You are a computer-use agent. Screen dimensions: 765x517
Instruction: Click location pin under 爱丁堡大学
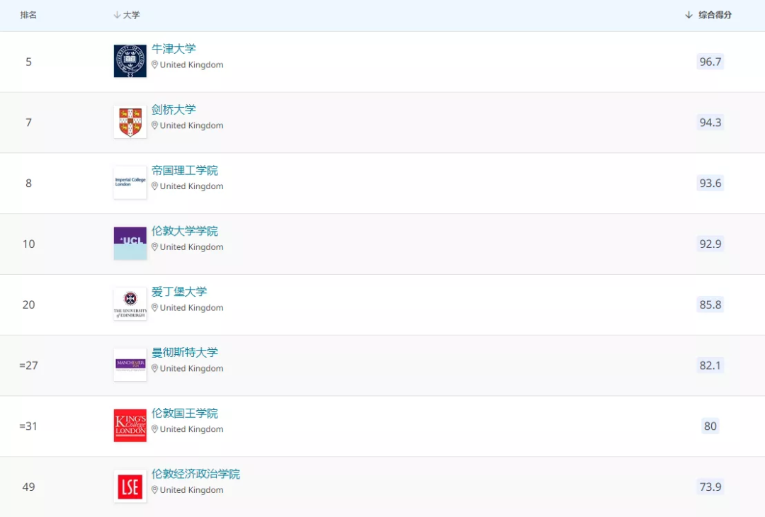154,308
